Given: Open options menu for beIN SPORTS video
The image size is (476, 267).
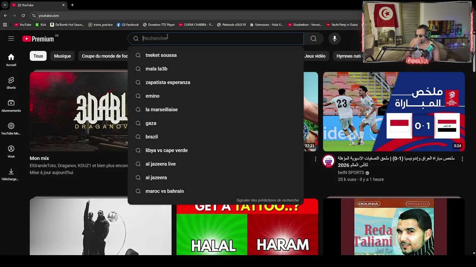Looking at the screenshot, I should (462, 159).
